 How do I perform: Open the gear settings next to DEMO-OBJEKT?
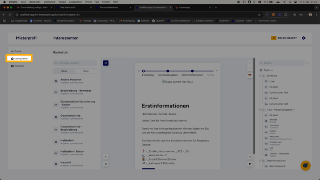click(304, 38)
